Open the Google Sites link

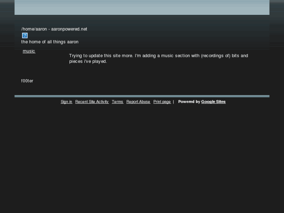(x=213, y=102)
